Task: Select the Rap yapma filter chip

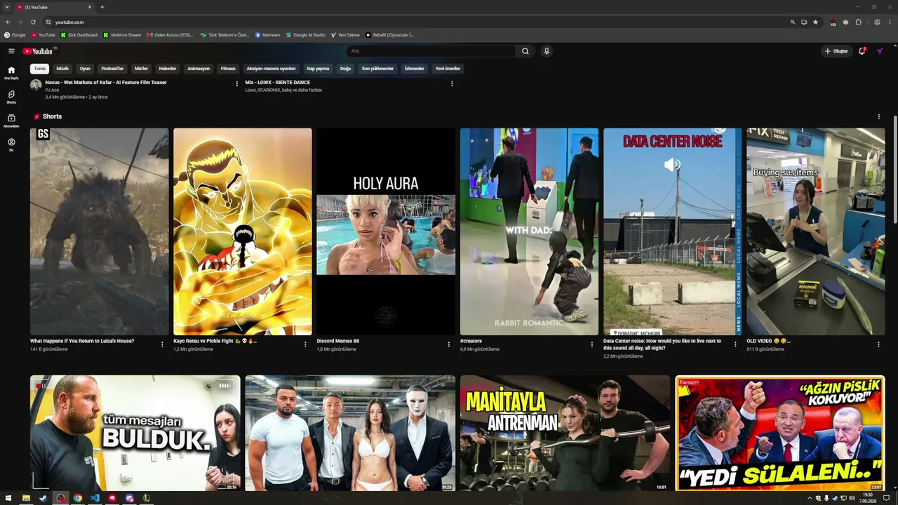Action: [x=318, y=69]
